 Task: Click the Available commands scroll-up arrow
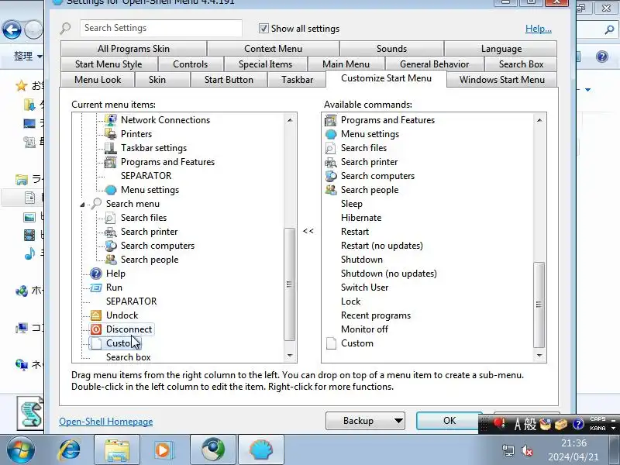pos(539,120)
